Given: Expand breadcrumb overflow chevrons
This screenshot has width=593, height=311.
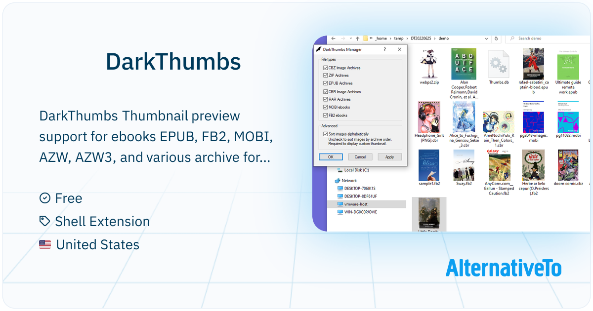Looking at the screenshot, I should 371,38.
